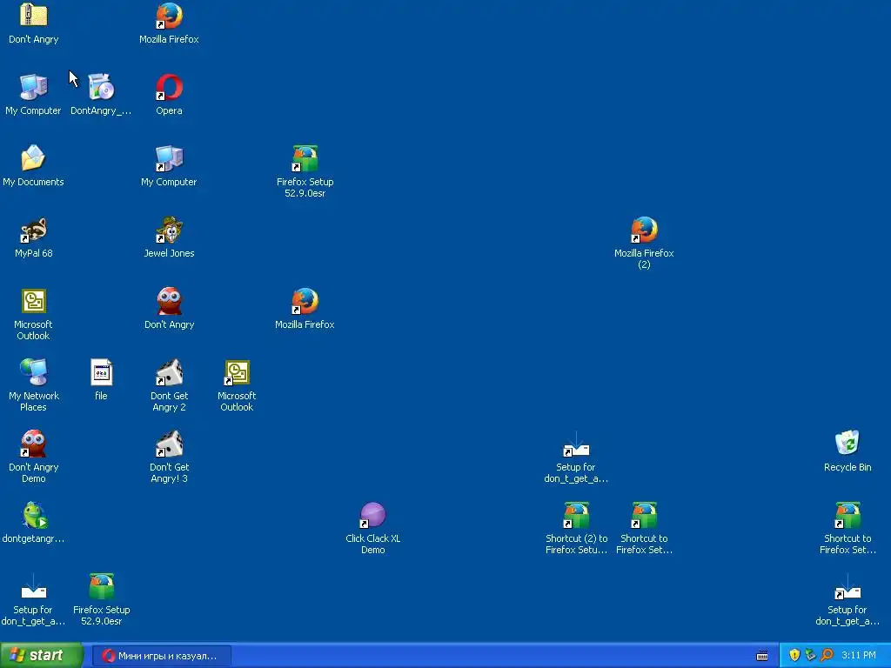
Task: Click the orange magnifier tray icon
Action: point(827,655)
